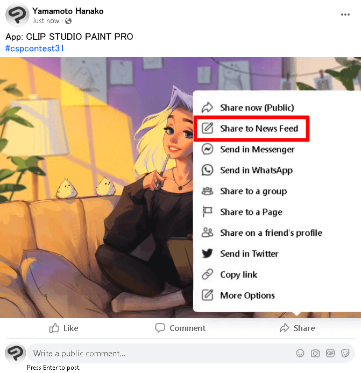Click the Comment button below the post
The height and width of the screenshot is (373, 361).
pyautogui.click(x=180, y=328)
